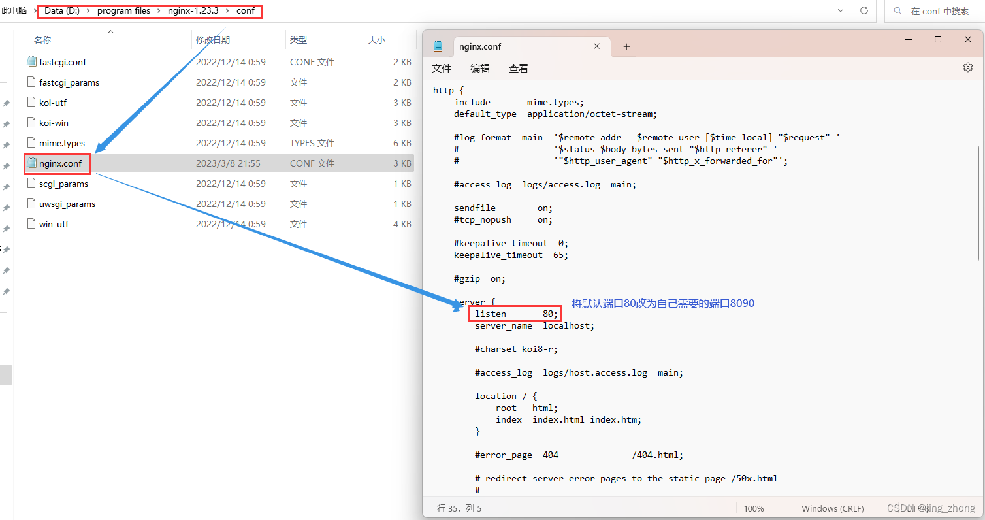This screenshot has width=985, height=520.
Task: Click "sendfile on;" line in Notepad
Action: (x=504, y=208)
